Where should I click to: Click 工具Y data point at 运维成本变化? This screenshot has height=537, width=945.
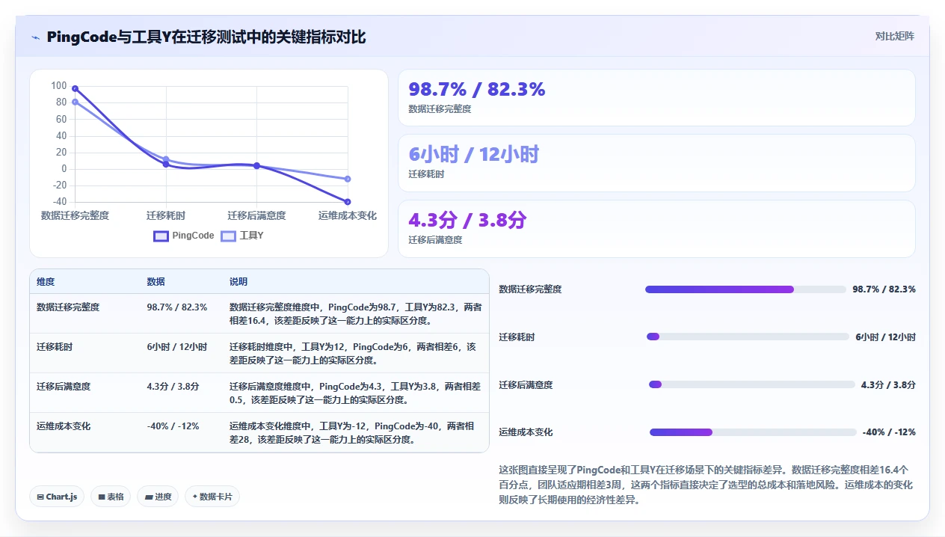click(348, 179)
